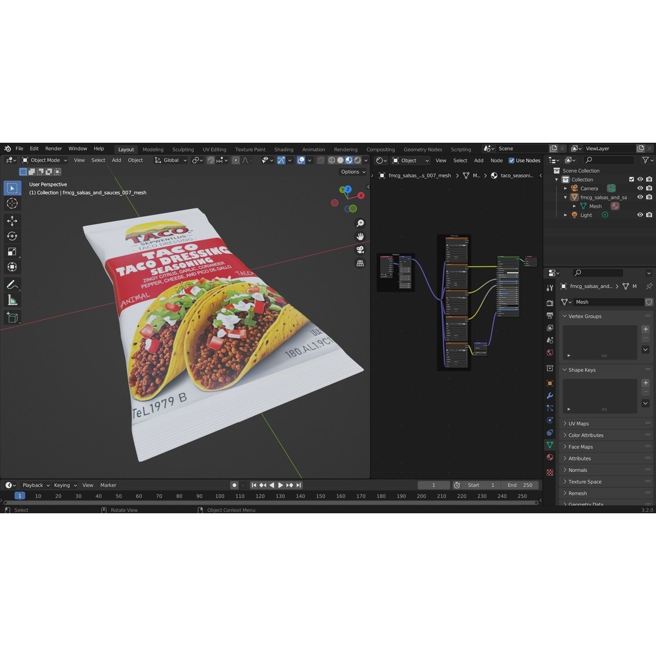This screenshot has height=656, width=656.
Task: Toggle Camera render visibility icon
Action: (649, 188)
